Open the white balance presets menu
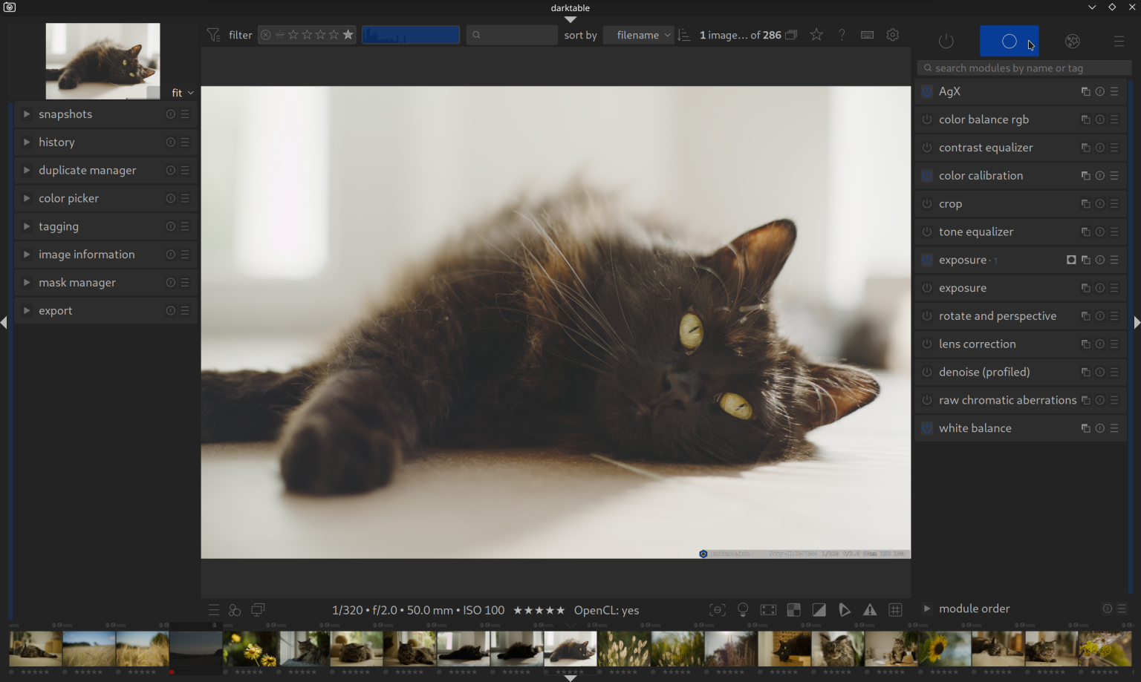The width and height of the screenshot is (1141, 682). tap(1114, 428)
